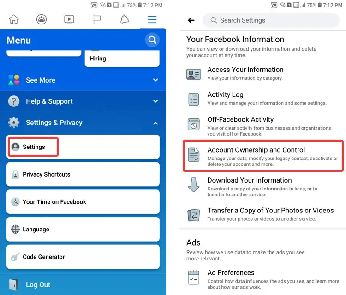Open the Settings menu item
346x295 pixels.
coord(83,147)
